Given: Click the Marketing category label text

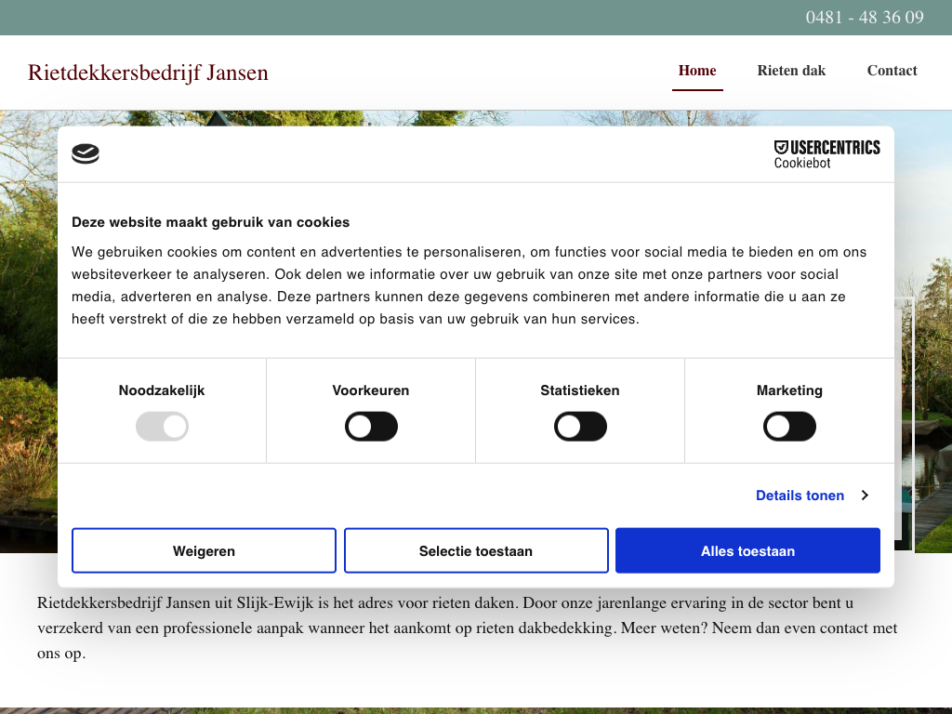Looking at the screenshot, I should coord(789,390).
